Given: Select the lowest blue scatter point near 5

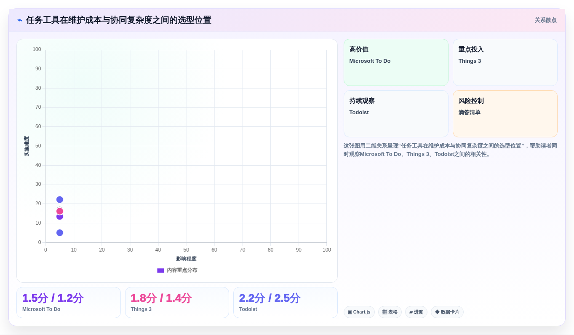Looking at the screenshot, I should [60, 233].
